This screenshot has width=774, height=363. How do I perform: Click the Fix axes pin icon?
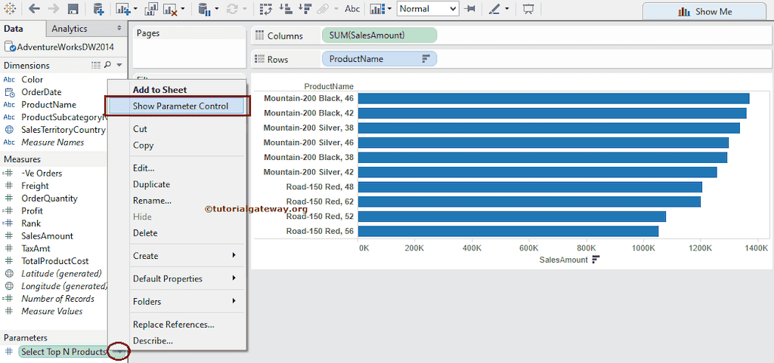point(470,10)
